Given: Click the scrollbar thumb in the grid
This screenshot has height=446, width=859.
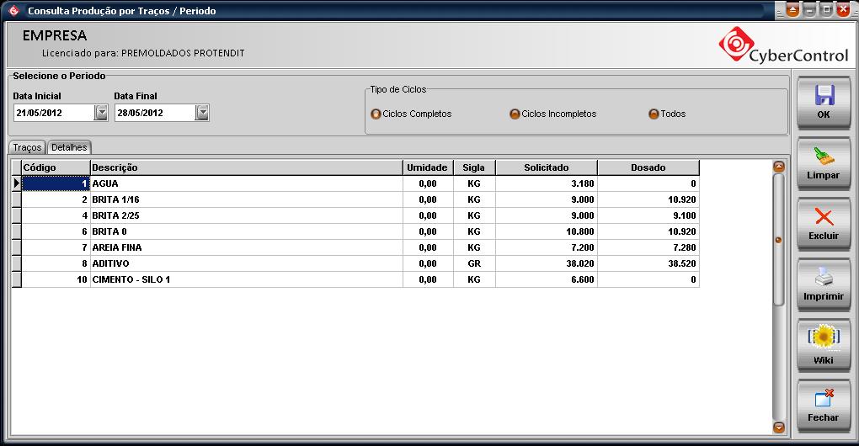Looking at the screenshot, I should (x=778, y=240).
